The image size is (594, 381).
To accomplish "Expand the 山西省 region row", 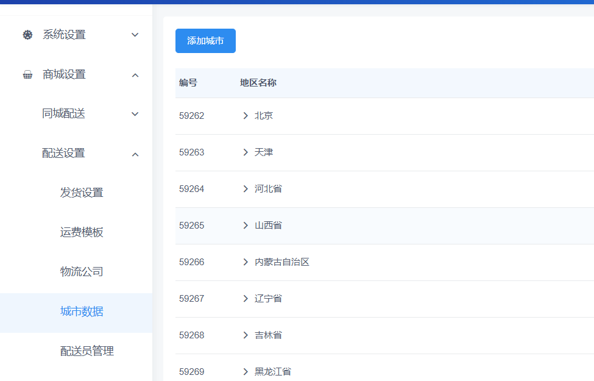I will click(246, 225).
